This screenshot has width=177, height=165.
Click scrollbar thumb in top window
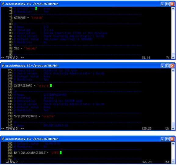pyautogui.click(x=173, y=54)
